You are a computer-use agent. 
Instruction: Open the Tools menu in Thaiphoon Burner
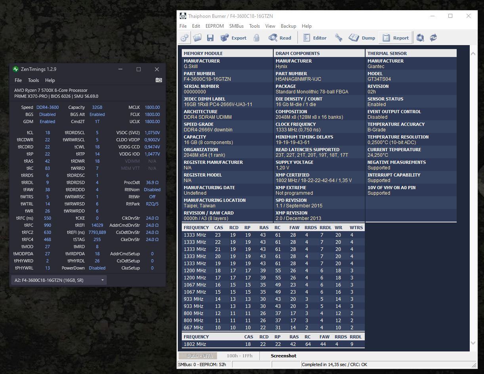pos(254,26)
